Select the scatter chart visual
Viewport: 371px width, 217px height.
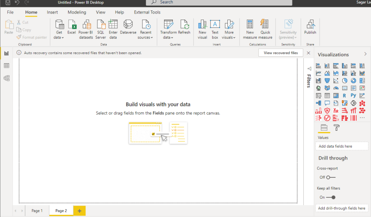pyautogui.click(x=336, y=81)
